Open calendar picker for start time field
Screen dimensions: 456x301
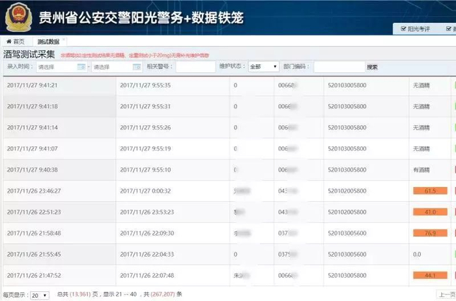click(81, 67)
